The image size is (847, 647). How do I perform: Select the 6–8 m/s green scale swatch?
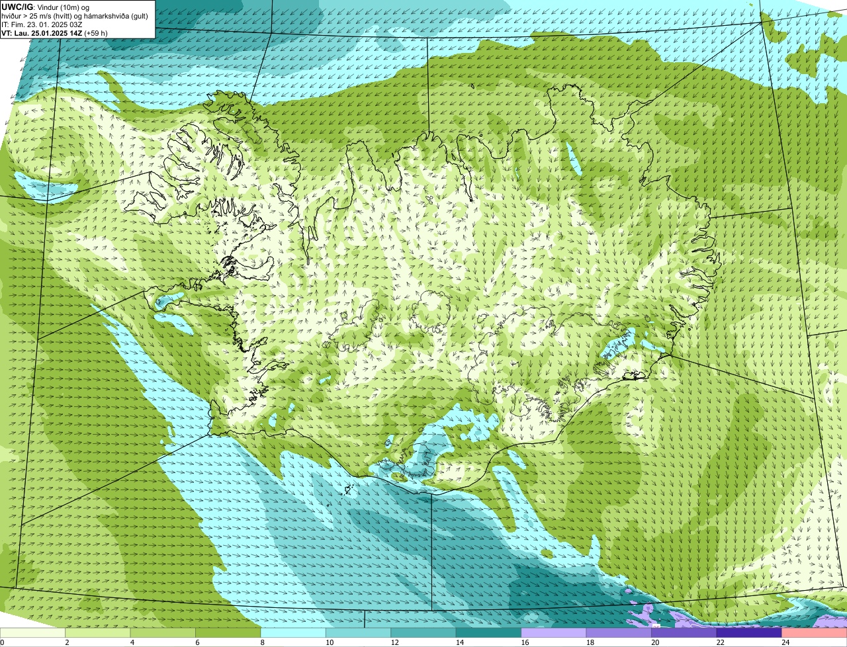[x=229, y=632]
